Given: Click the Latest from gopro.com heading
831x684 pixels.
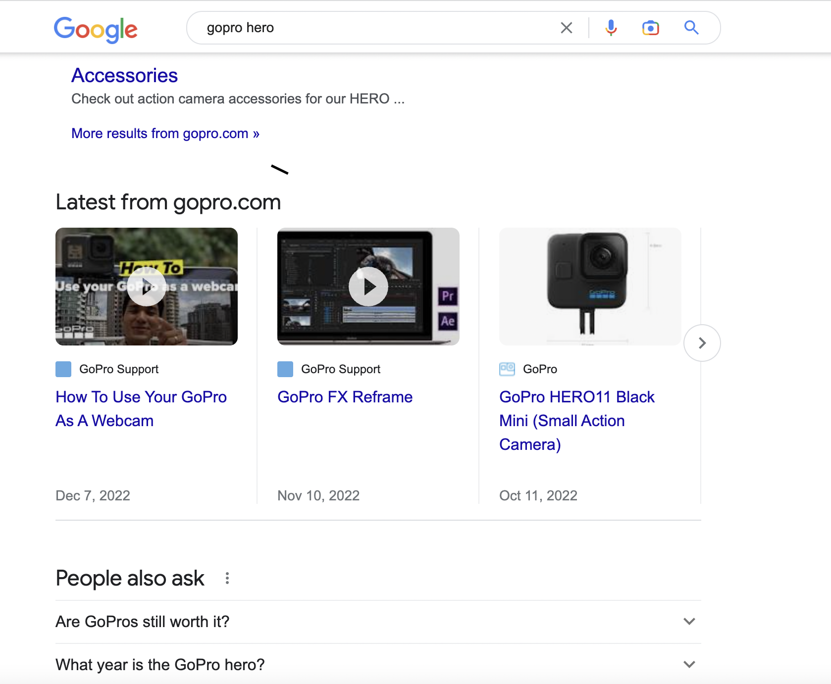Looking at the screenshot, I should [x=168, y=202].
